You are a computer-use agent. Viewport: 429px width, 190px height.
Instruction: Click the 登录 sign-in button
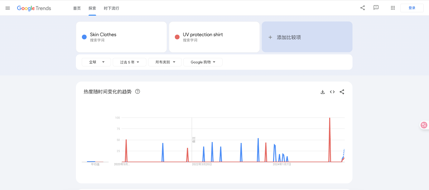(x=412, y=8)
